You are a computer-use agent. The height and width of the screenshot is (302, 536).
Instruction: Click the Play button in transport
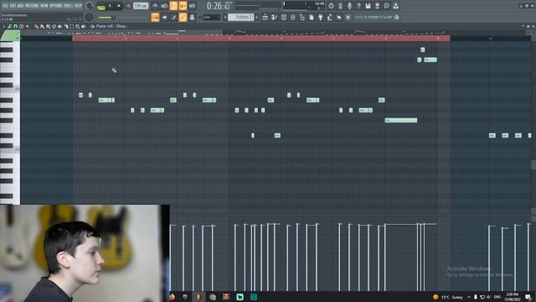click(110, 6)
